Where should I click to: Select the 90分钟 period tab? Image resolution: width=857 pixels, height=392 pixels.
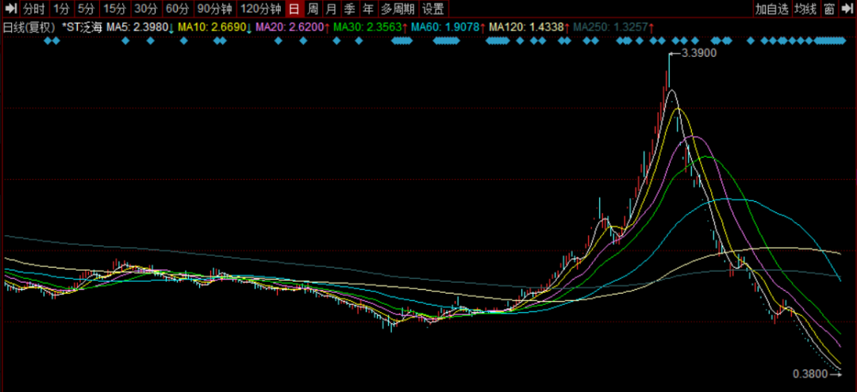(214, 10)
